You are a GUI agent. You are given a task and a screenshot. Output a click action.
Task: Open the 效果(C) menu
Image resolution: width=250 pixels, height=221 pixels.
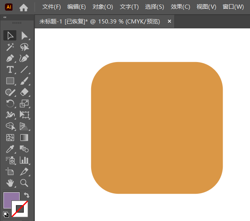[x=180, y=7]
